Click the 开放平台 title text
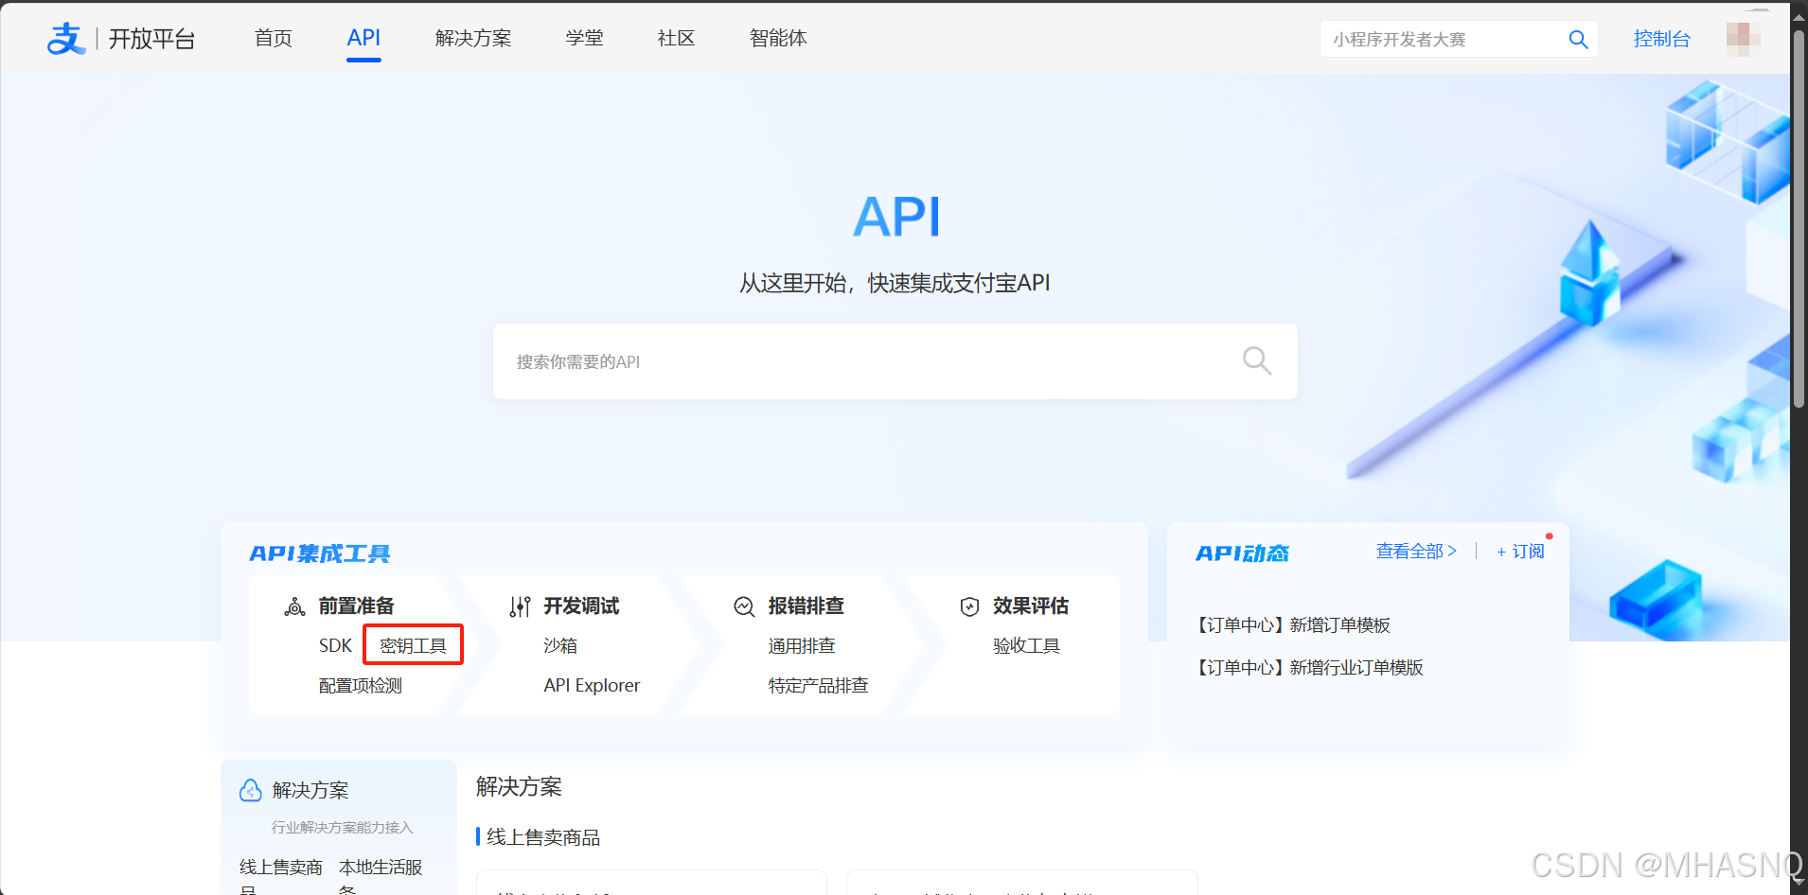The image size is (1808, 895). [x=151, y=39]
